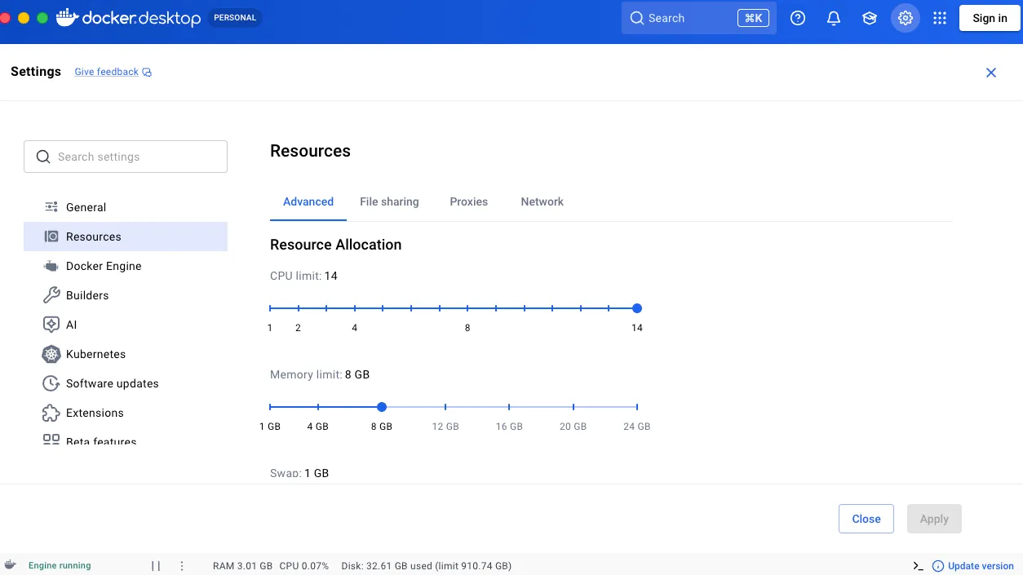The image size is (1023, 575).
Task: Click the Resources sidebar icon
Action: pyautogui.click(x=51, y=237)
